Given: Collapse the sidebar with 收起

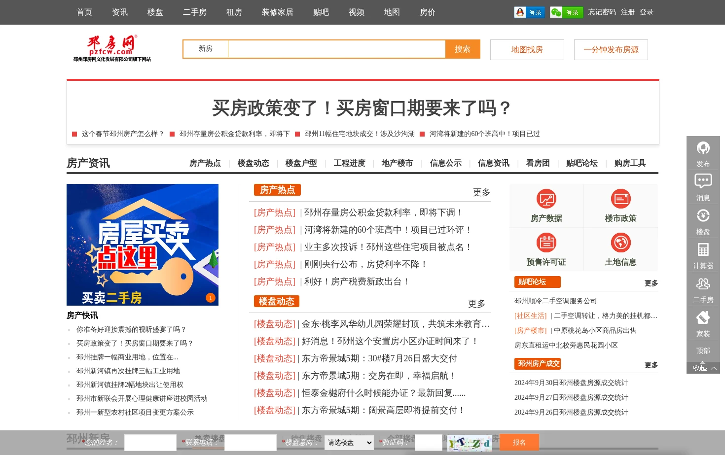Looking at the screenshot, I should [x=703, y=368].
